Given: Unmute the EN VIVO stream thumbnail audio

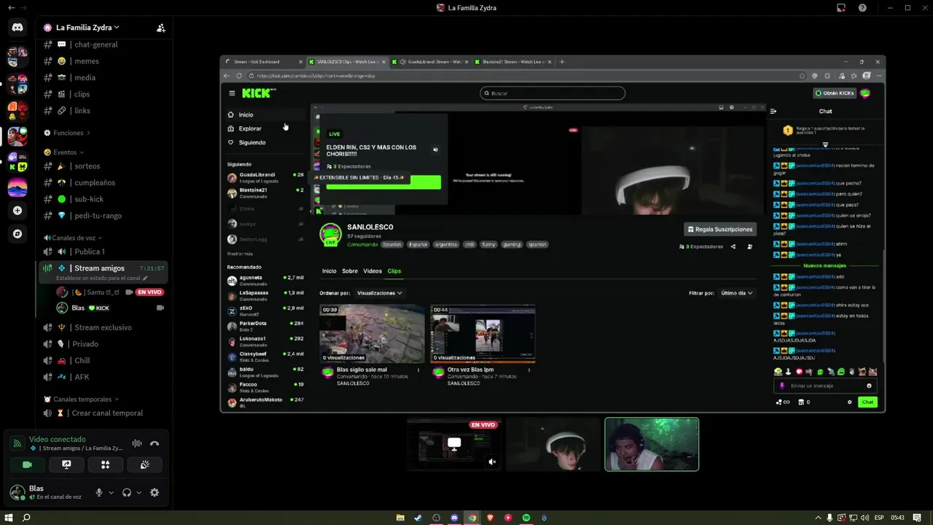Looking at the screenshot, I should click(x=492, y=462).
